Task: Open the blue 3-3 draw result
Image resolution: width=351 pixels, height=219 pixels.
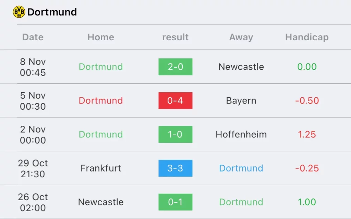Action: 175,168
